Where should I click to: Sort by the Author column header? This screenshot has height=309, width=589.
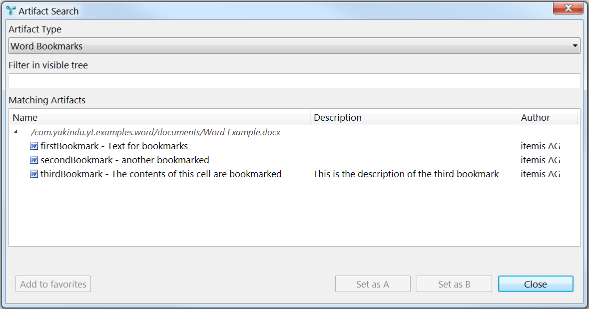click(x=548, y=117)
